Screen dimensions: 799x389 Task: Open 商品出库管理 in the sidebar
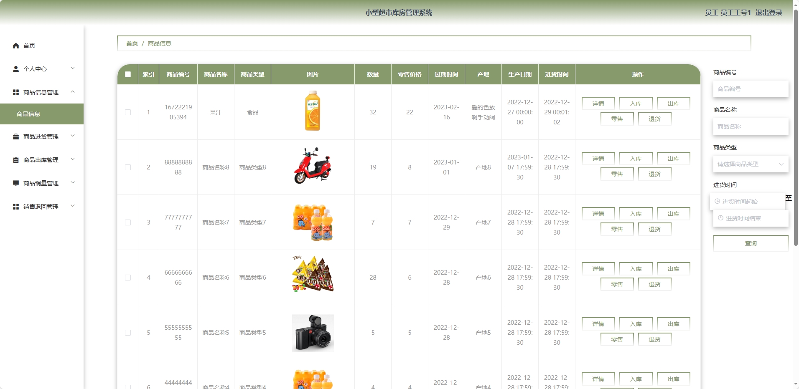(x=42, y=160)
